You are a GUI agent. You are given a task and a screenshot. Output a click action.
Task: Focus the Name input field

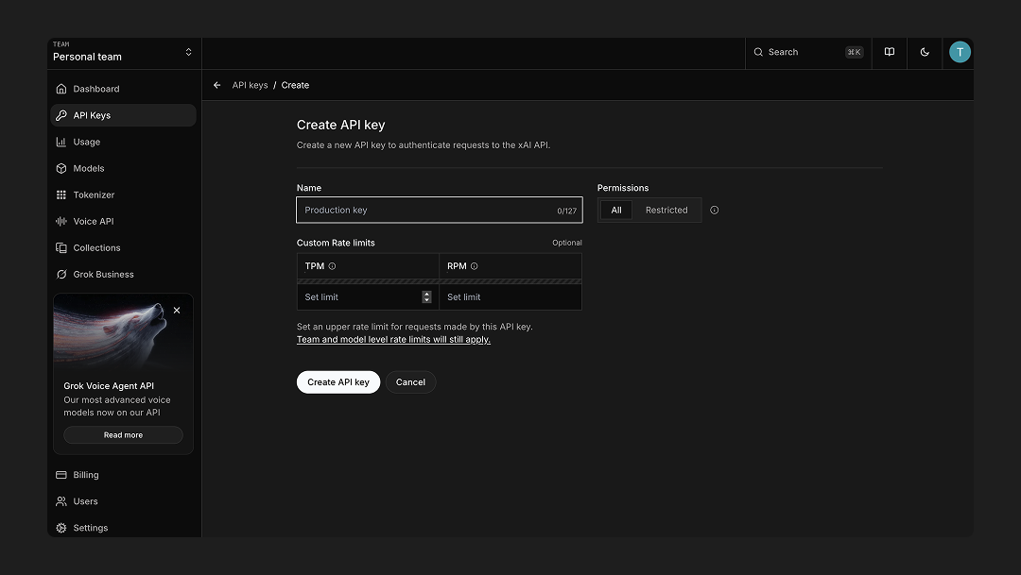pyautogui.click(x=440, y=211)
